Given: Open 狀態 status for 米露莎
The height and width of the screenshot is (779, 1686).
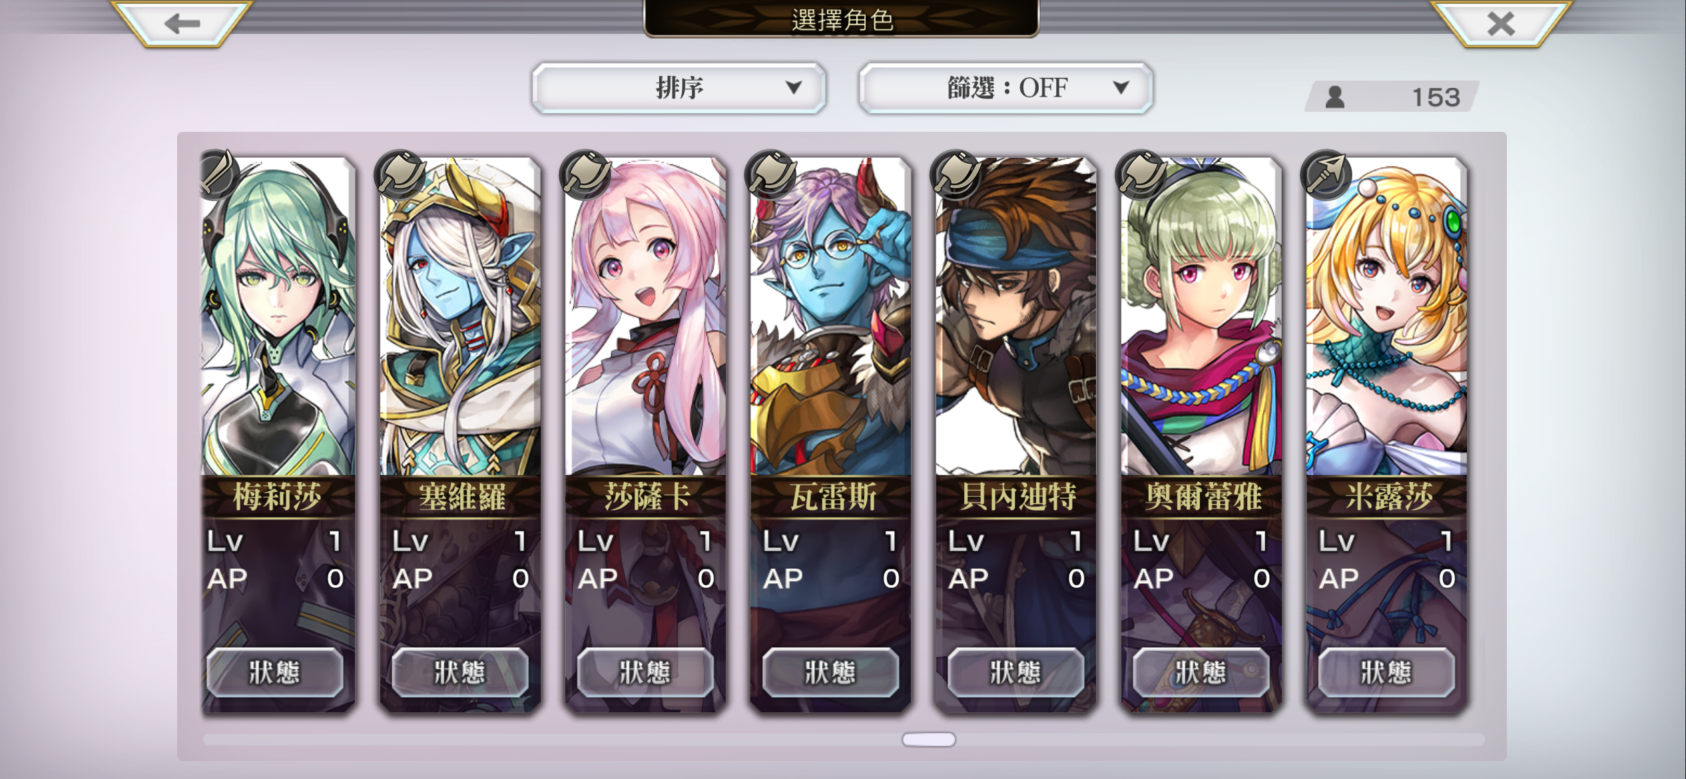Looking at the screenshot, I should click(x=1386, y=672).
